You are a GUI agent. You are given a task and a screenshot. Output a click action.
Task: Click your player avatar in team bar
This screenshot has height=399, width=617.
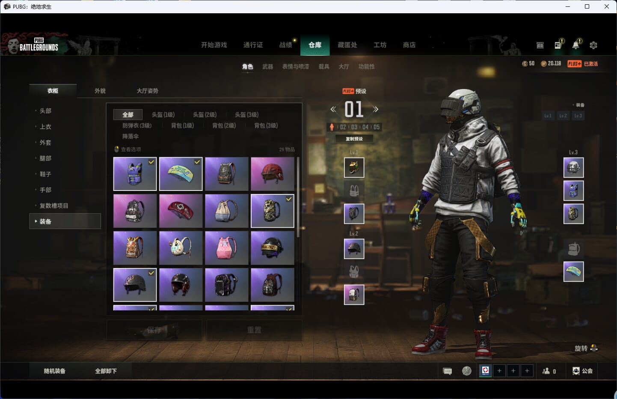coord(485,371)
